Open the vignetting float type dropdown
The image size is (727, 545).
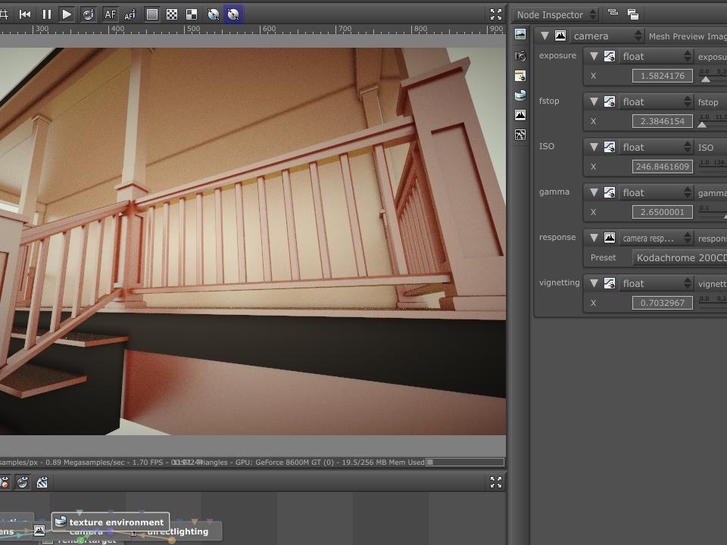tap(656, 283)
